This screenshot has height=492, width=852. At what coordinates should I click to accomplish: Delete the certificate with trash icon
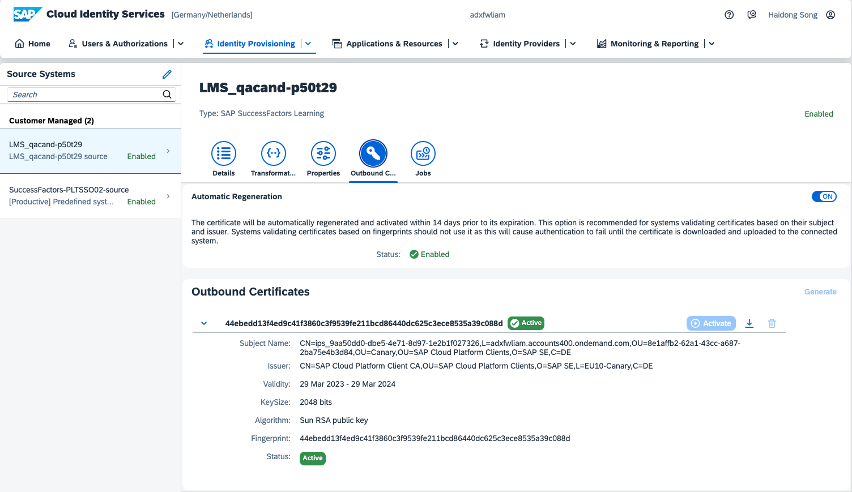click(772, 323)
